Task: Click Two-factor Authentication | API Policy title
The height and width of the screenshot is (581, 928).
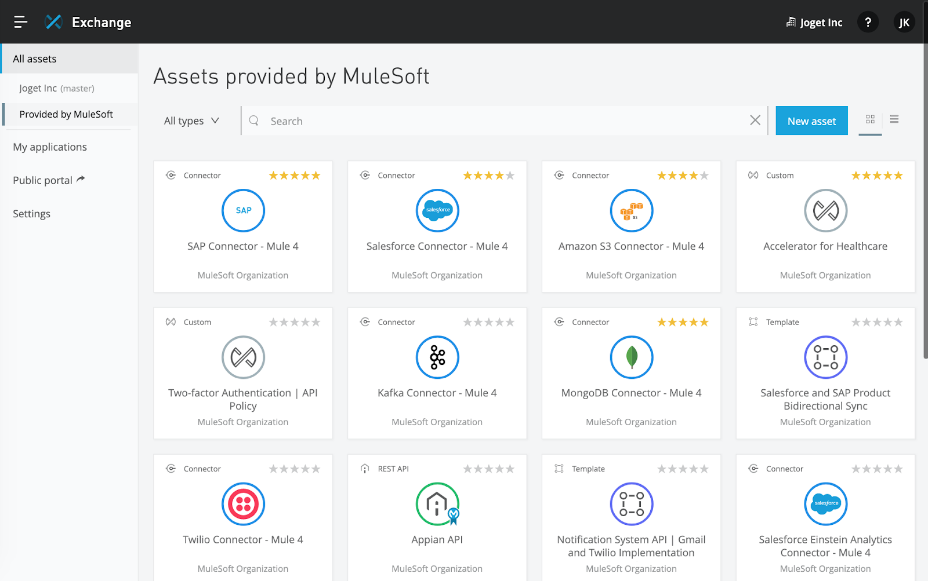Action: click(243, 399)
